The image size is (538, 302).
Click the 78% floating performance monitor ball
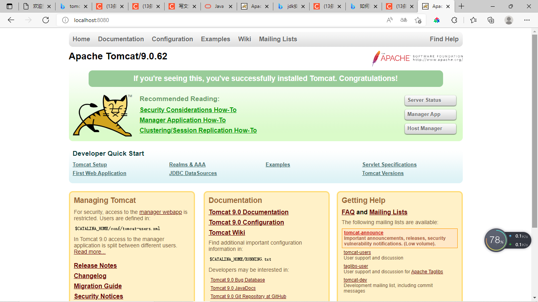coord(496,240)
